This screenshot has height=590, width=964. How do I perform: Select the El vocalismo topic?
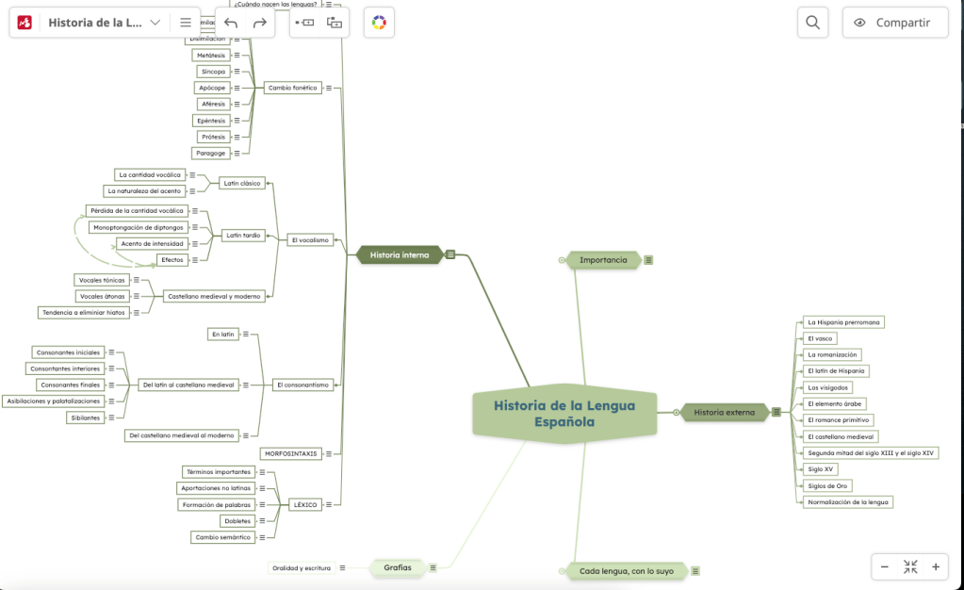[310, 240]
